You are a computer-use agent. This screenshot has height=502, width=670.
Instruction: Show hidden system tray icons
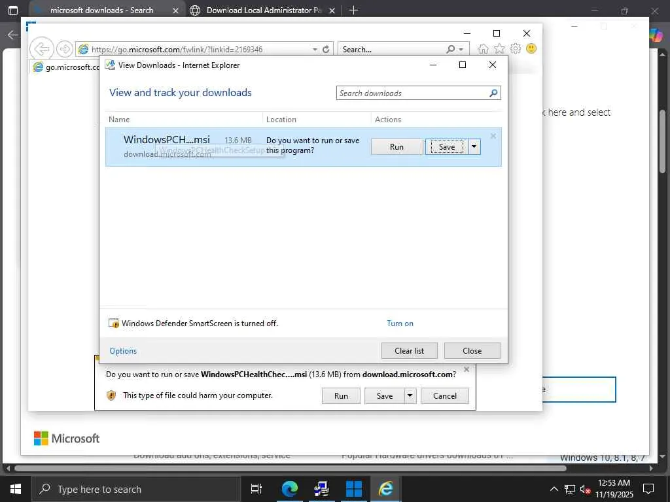point(554,489)
